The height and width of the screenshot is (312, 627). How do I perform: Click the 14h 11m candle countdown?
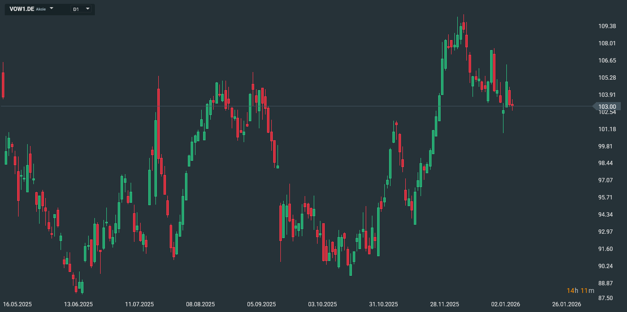click(580, 291)
